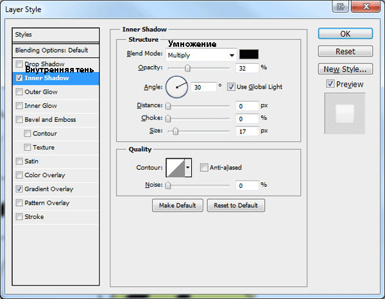Viewport: 385px width, 299px height.
Task: Enable the Anti-aliased checkbox
Action: (204, 167)
